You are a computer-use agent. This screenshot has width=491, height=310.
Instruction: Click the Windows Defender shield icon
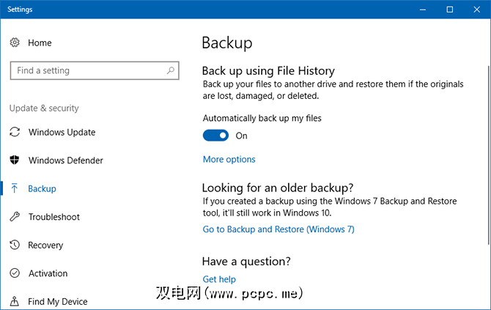15,160
